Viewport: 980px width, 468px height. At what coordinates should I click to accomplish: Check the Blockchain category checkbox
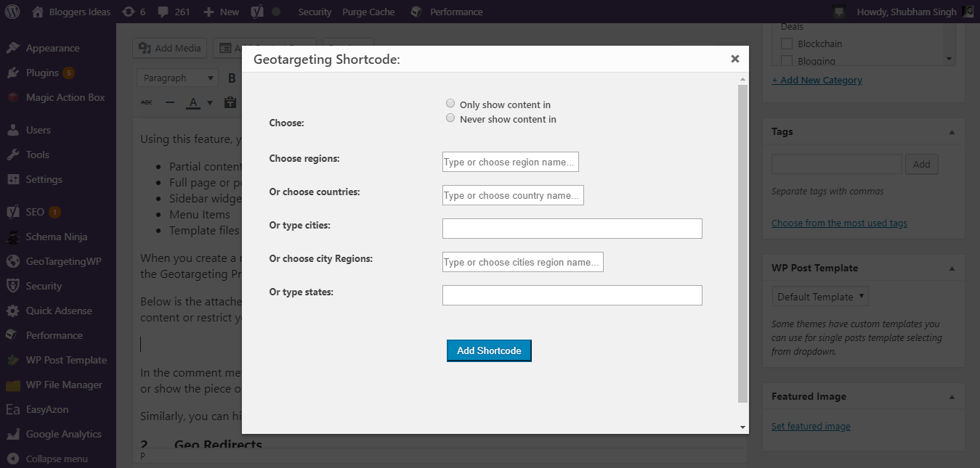coord(786,44)
